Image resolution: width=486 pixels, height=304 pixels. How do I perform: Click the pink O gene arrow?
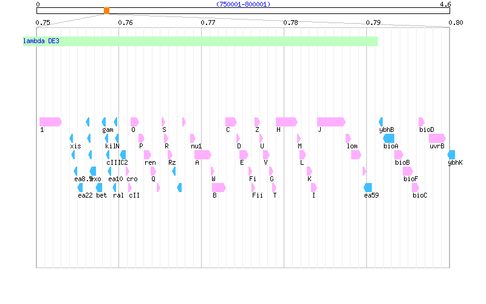tap(134, 122)
